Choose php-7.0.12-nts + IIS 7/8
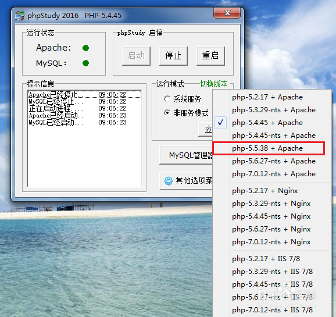The width and height of the screenshot is (336, 317). 272,310
